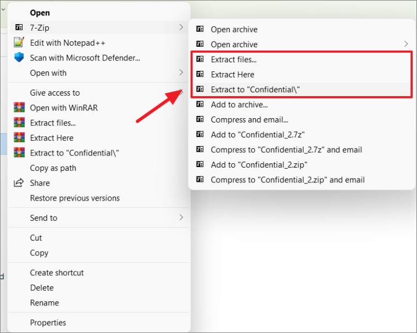The image size is (417, 333).
Task: Select Copy from context menu
Action: click(x=99, y=253)
